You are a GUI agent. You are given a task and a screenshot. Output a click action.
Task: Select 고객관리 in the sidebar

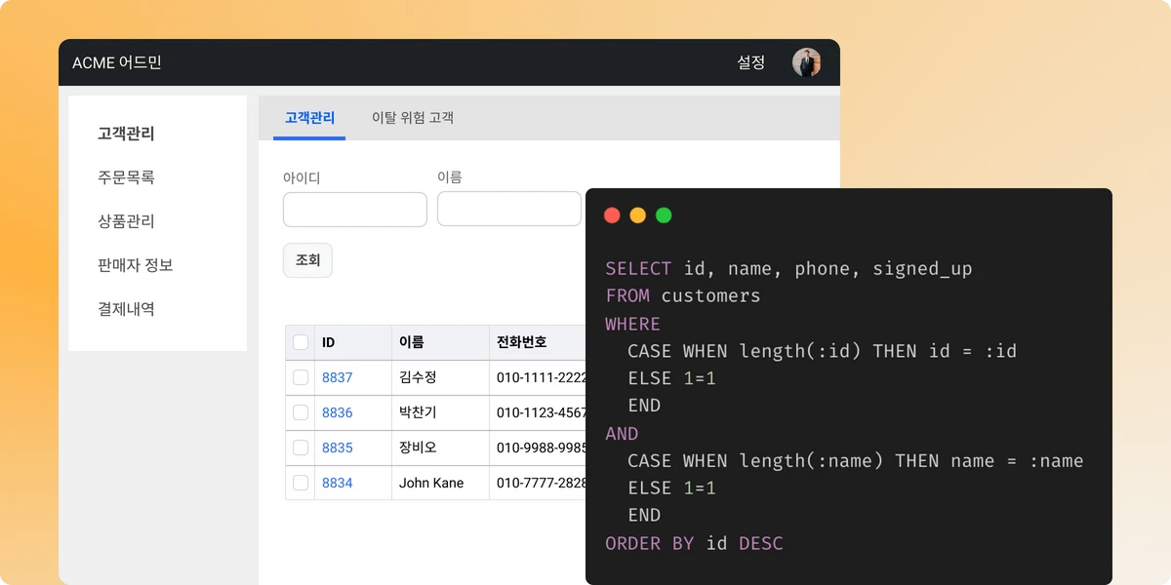pyautogui.click(x=126, y=134)
